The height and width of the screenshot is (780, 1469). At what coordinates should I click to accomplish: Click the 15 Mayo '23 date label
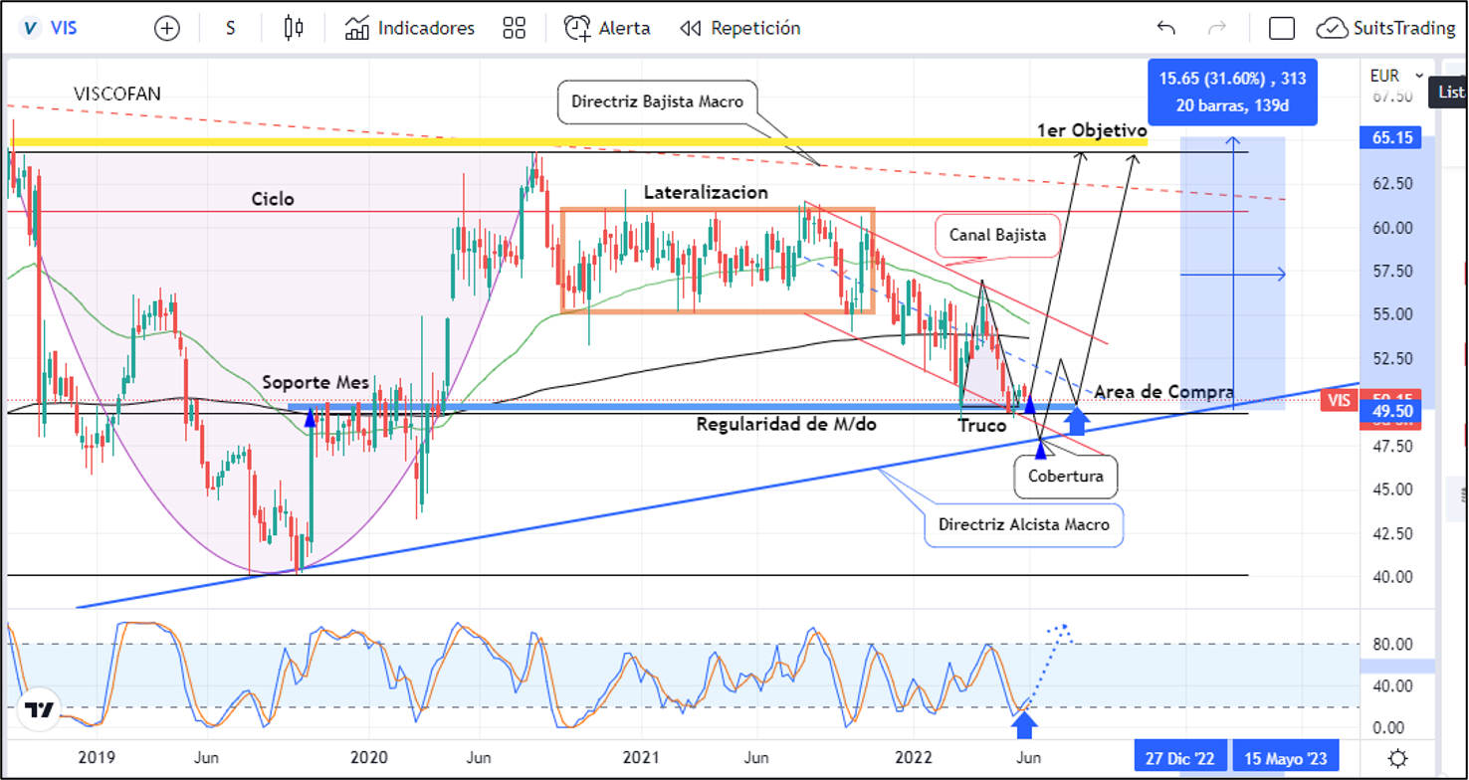pyautogui.click(x=1285, y=757)
